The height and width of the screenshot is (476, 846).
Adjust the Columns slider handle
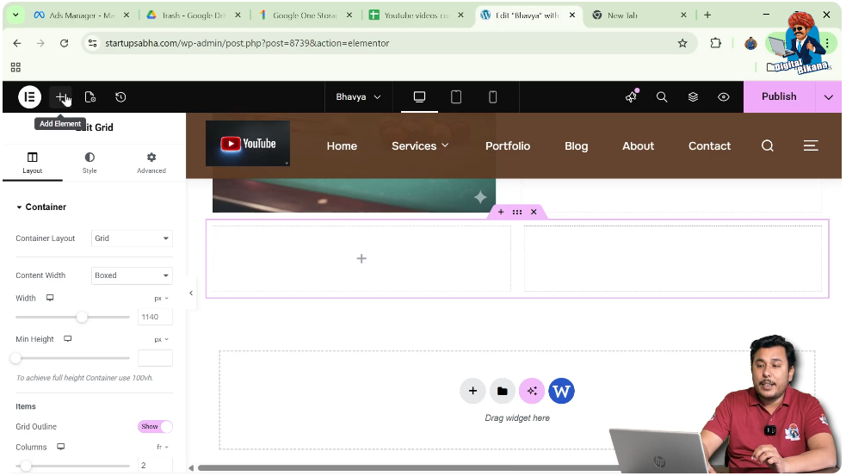[26, 466]
